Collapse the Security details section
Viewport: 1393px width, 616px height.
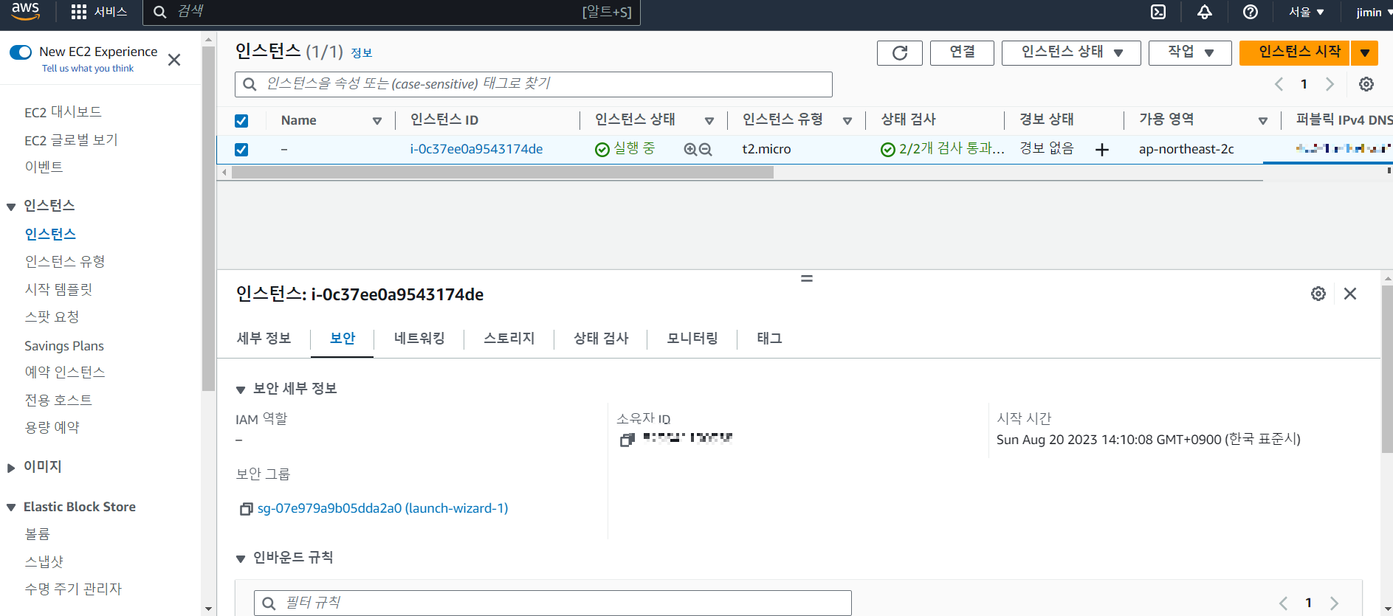click(x=240, y=390)
